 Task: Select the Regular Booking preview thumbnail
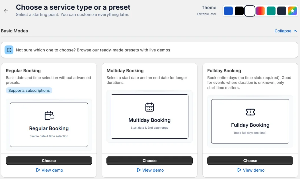49,125
